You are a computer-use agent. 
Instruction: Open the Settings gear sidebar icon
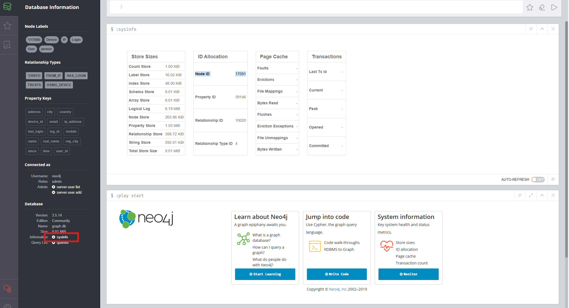(7, 306)
